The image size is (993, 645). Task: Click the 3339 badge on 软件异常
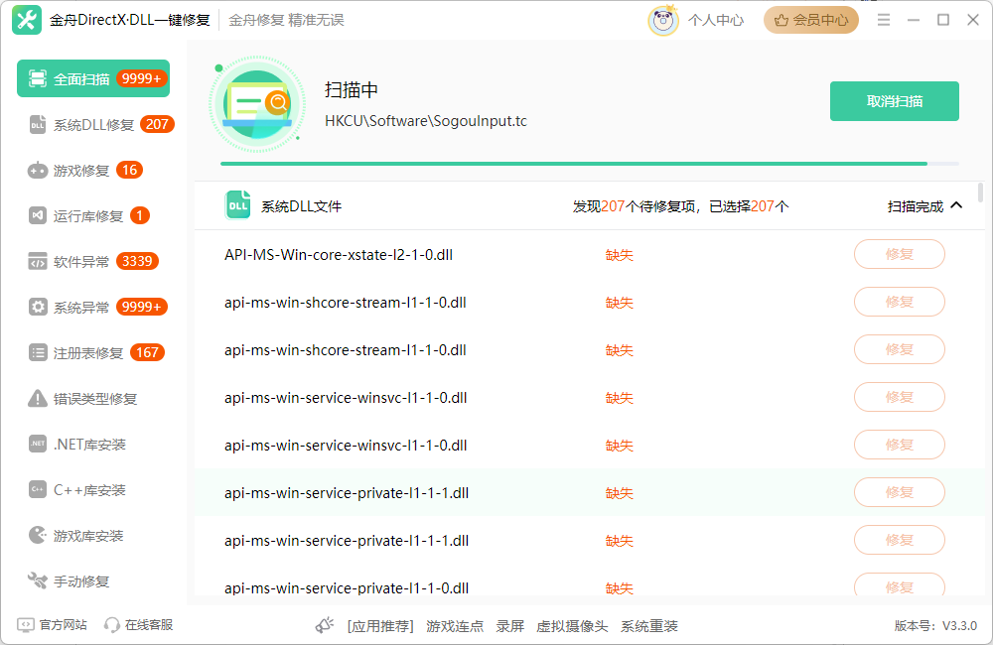point(137,261)
